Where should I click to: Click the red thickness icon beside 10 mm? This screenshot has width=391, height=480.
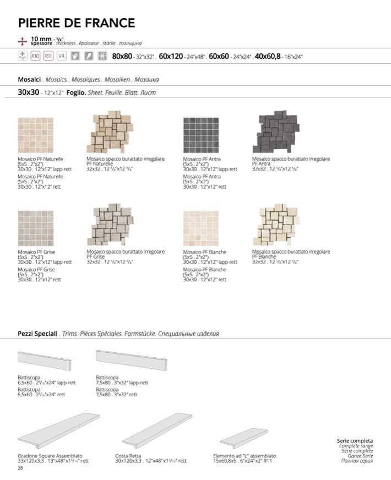point(23,40)
